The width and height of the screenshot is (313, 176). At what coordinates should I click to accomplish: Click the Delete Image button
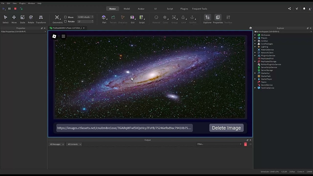226,128
